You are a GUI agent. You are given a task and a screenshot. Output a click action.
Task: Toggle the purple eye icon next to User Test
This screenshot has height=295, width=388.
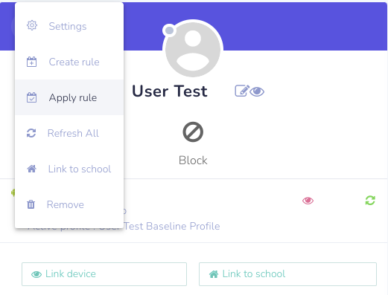257,91
